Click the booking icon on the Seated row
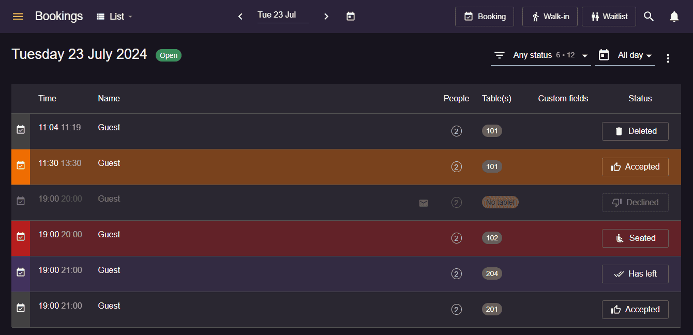693x335 pixels. click(21, 236)
